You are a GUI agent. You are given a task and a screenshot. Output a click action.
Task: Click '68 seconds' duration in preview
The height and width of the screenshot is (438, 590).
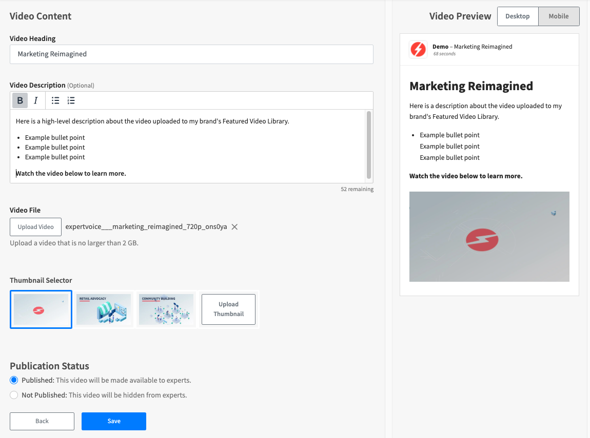point(444,54)
